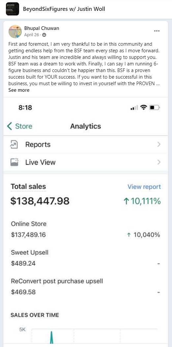Open the Live View menu row
172x347 pixels.
click(86, 162)
